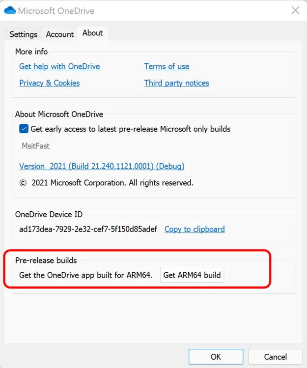The height and width of the screenshot is (368, 307).
Task: Click the MsitFast ring label
Action: click(35, 146)
